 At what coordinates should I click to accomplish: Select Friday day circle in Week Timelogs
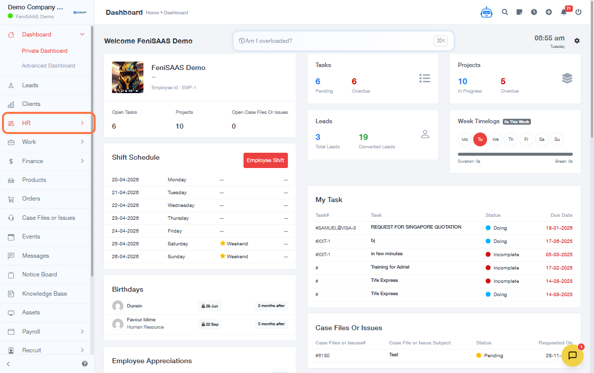point(526,139)
